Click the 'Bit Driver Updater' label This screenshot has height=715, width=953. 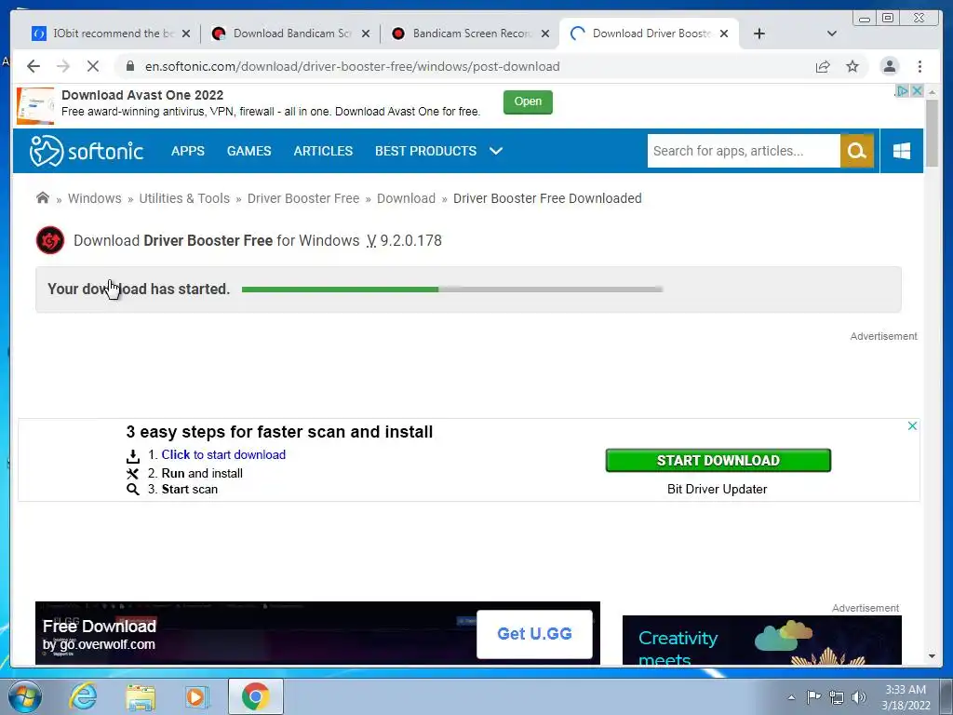point(718,489)
